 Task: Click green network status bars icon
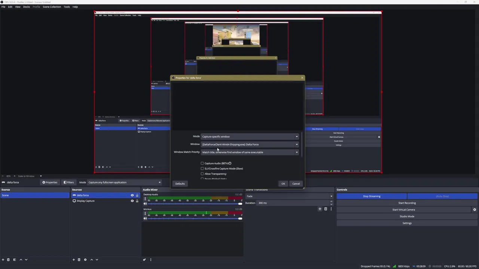394,266
